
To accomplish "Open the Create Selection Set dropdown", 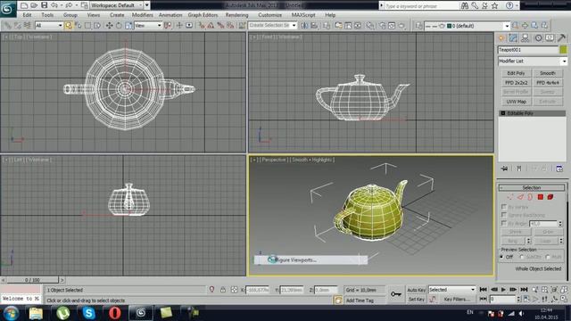I will [272, 26].
